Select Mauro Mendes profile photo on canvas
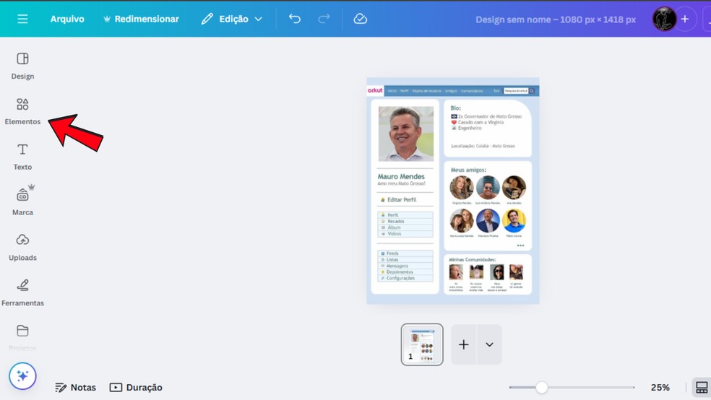 406,134
